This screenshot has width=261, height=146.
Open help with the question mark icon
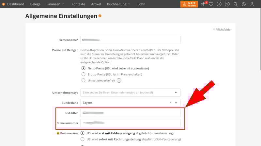(x=227, y=4)
